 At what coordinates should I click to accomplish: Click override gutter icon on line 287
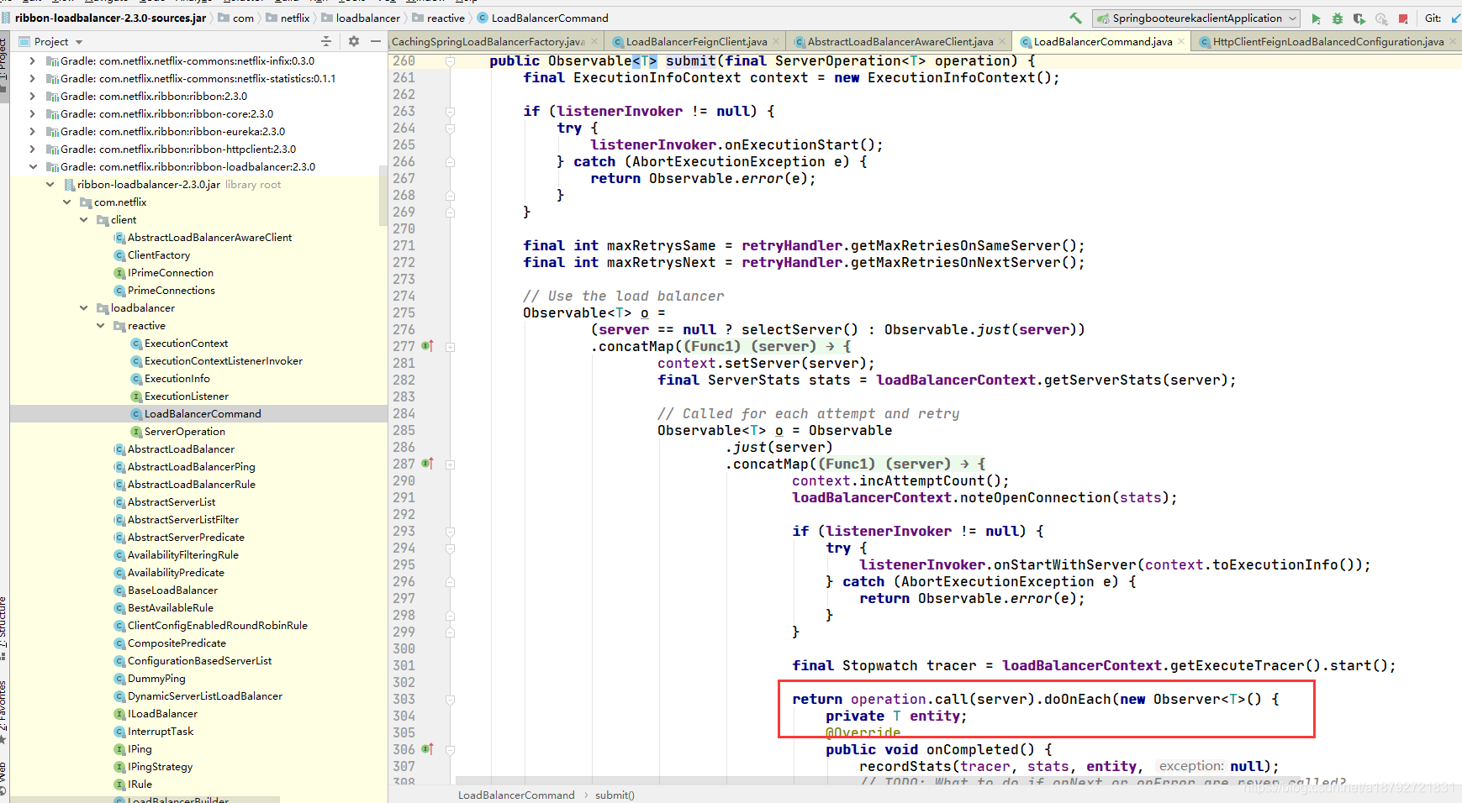pyautogui.click(x=427, y=464)
